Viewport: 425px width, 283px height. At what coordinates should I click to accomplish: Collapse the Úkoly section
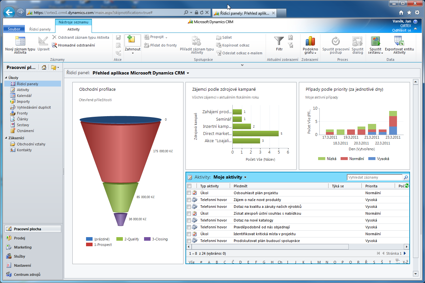pos(6,78)
